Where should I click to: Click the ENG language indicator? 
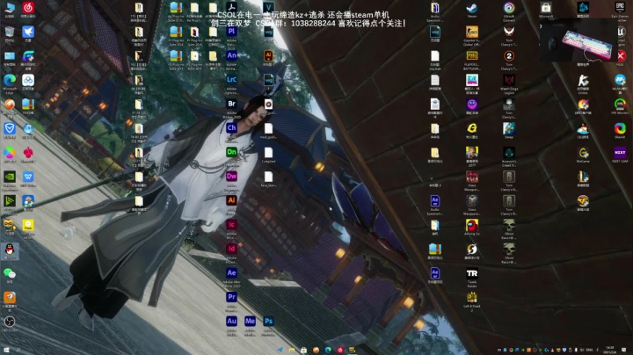pos(589,350)
